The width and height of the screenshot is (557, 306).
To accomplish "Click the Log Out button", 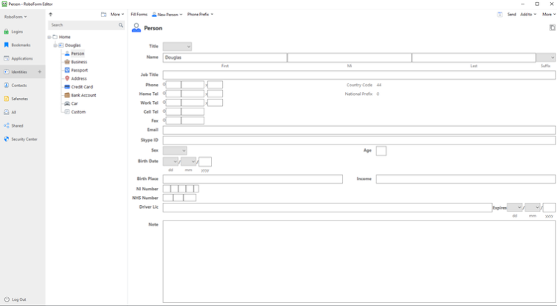I will pyautogui.click(x=15, y=299).
